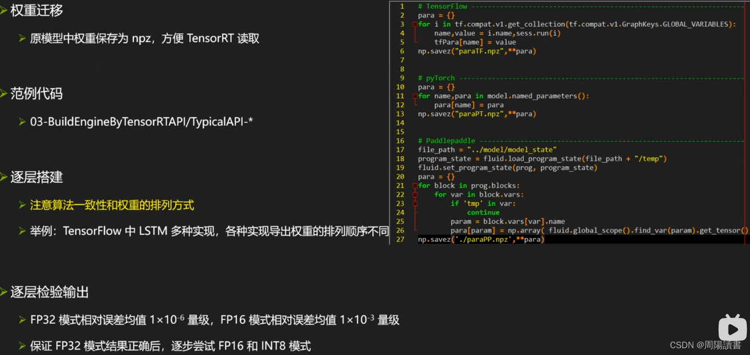Screen dimensions: 750x355
Task: Collapse the 'for var in block.vars' fold marker
Action: (414, 194)
